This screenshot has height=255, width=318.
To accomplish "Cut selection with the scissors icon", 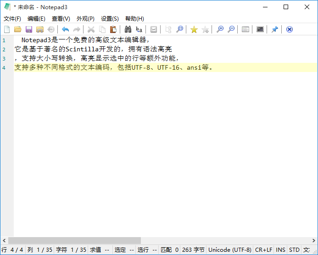I will 91,29.
